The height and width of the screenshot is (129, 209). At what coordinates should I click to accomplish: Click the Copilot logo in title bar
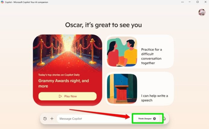[x=2, y=2]
